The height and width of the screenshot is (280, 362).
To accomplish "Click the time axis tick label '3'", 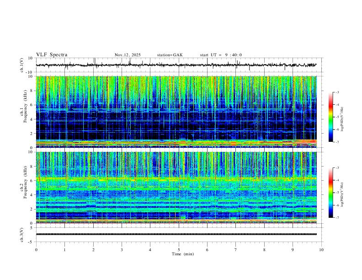I will [122, 250].
